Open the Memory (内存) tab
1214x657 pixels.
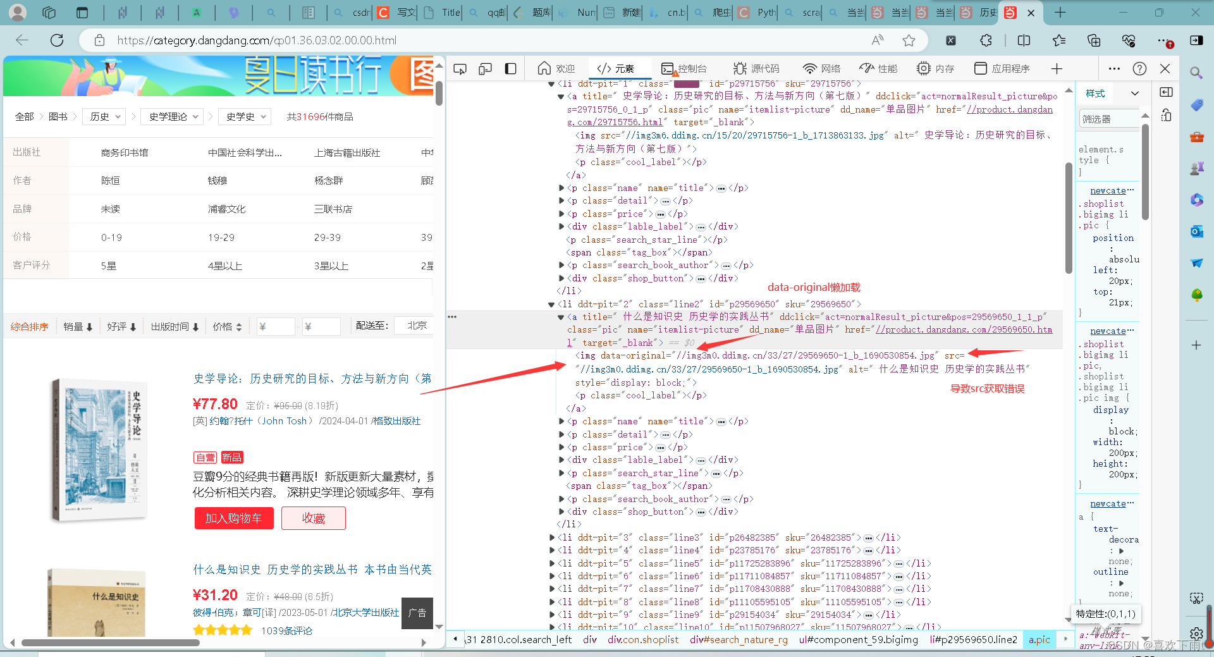point(936,69)
